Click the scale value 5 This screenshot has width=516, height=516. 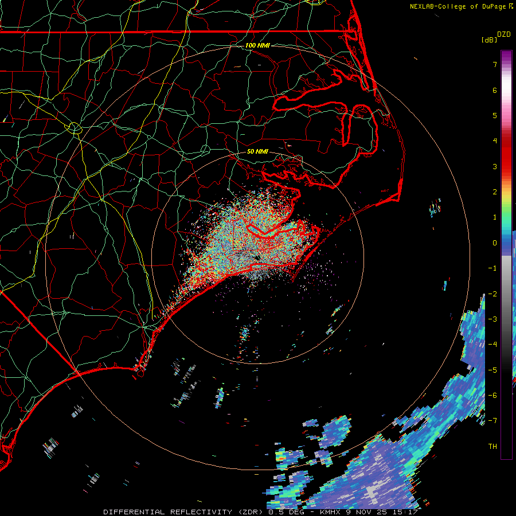pyautogui.click(x=495, y=115)
